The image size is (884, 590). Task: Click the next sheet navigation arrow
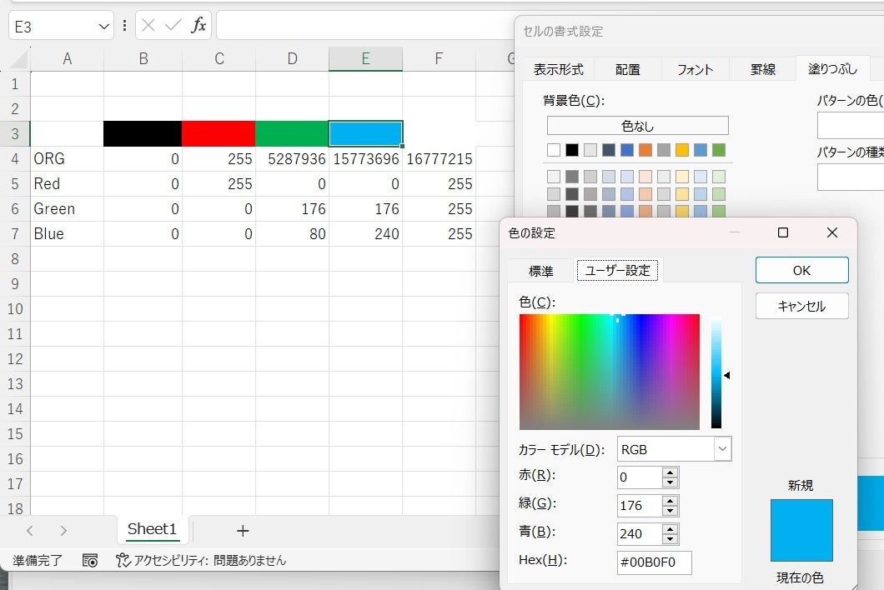click(63, 530)
